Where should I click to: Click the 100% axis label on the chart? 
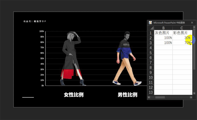tap(42, 31)
